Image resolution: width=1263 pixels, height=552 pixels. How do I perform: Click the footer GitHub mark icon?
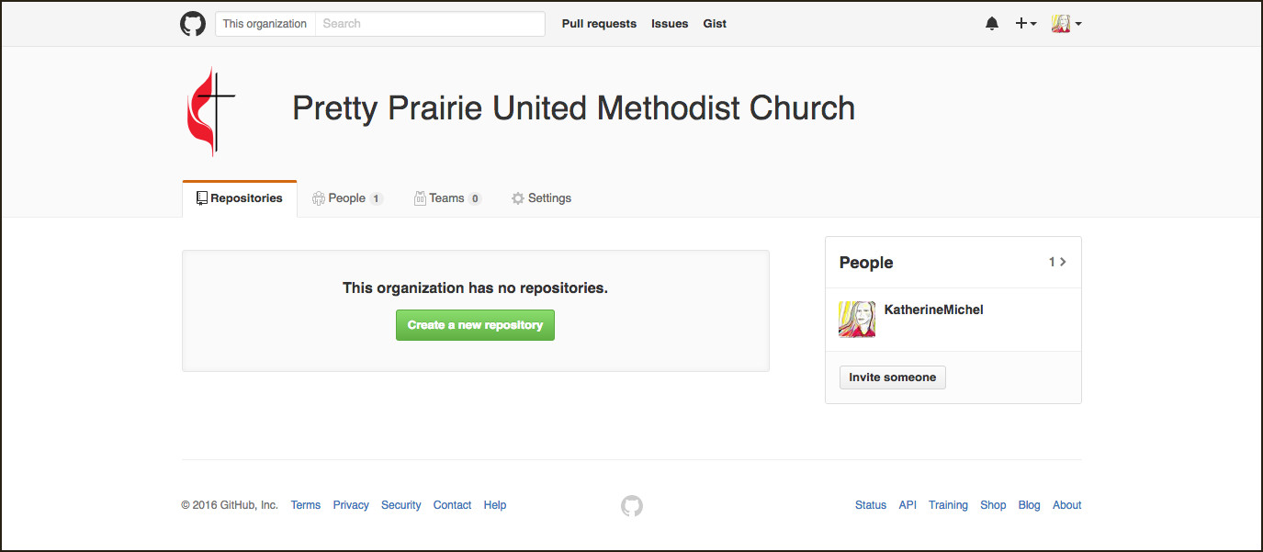(x=632, y=505)
